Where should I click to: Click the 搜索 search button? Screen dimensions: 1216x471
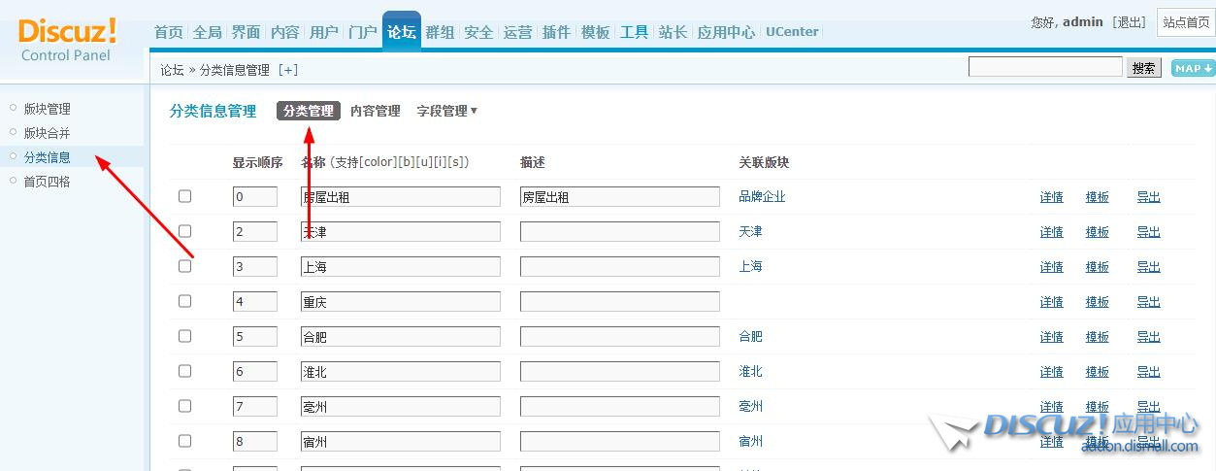(x=1144, y=68)
